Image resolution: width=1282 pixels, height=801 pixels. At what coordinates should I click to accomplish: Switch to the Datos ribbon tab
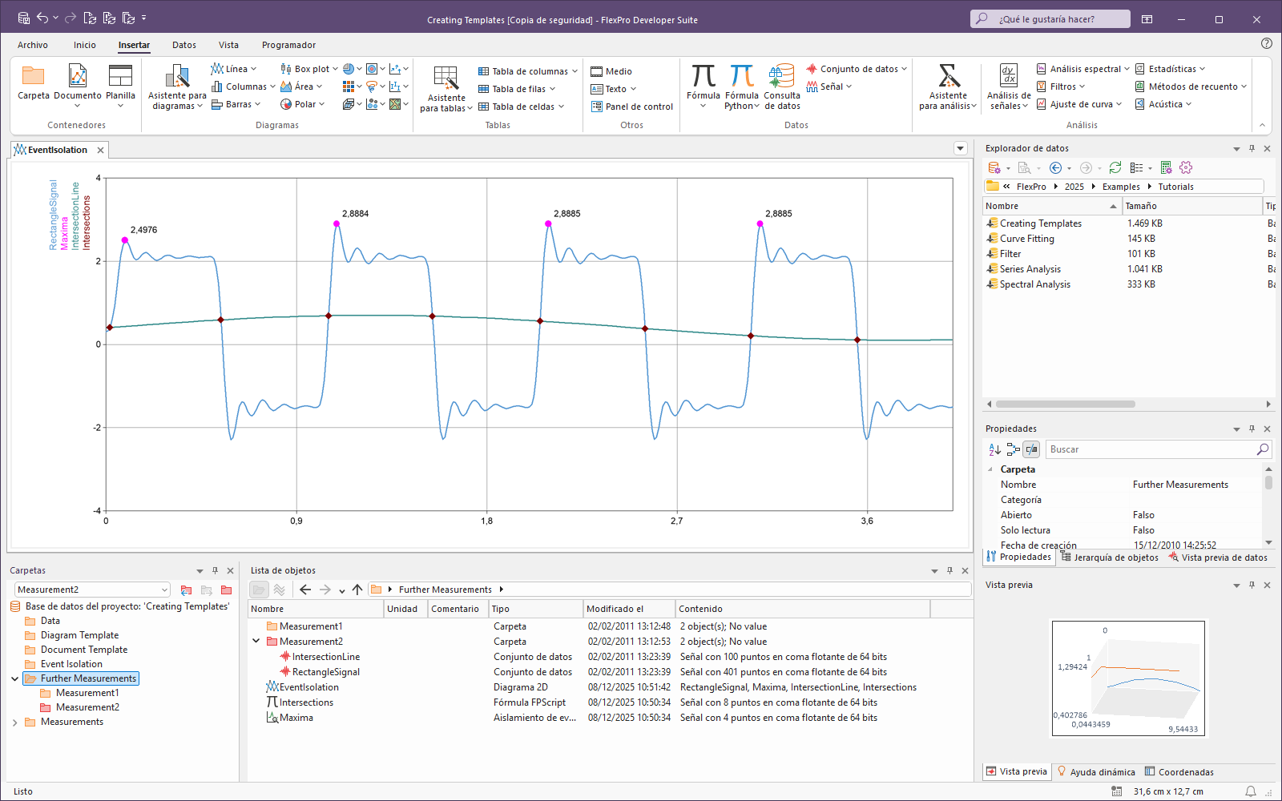click(183, 45)
